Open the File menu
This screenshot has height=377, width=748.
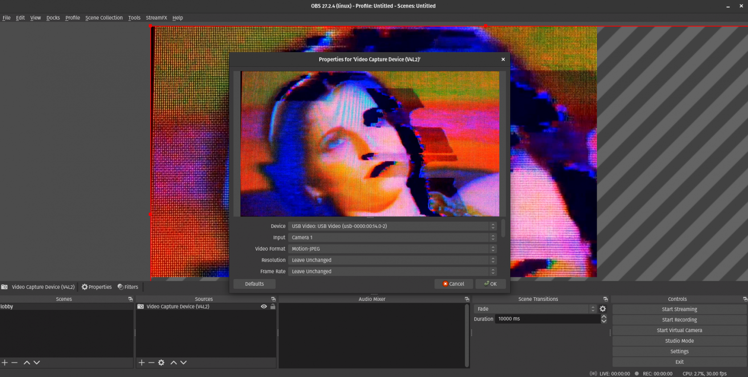pos(7,18)
